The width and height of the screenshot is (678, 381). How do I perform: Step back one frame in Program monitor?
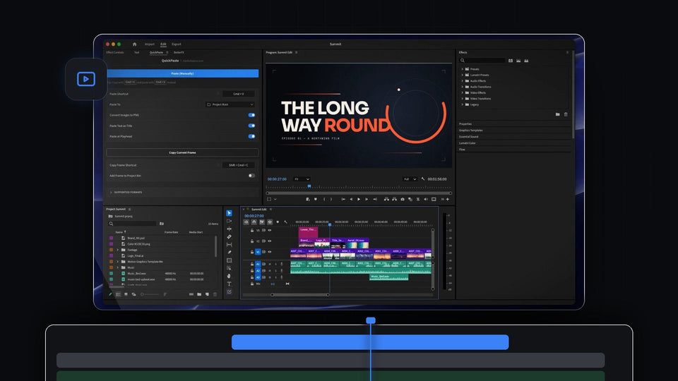[351, 199]
